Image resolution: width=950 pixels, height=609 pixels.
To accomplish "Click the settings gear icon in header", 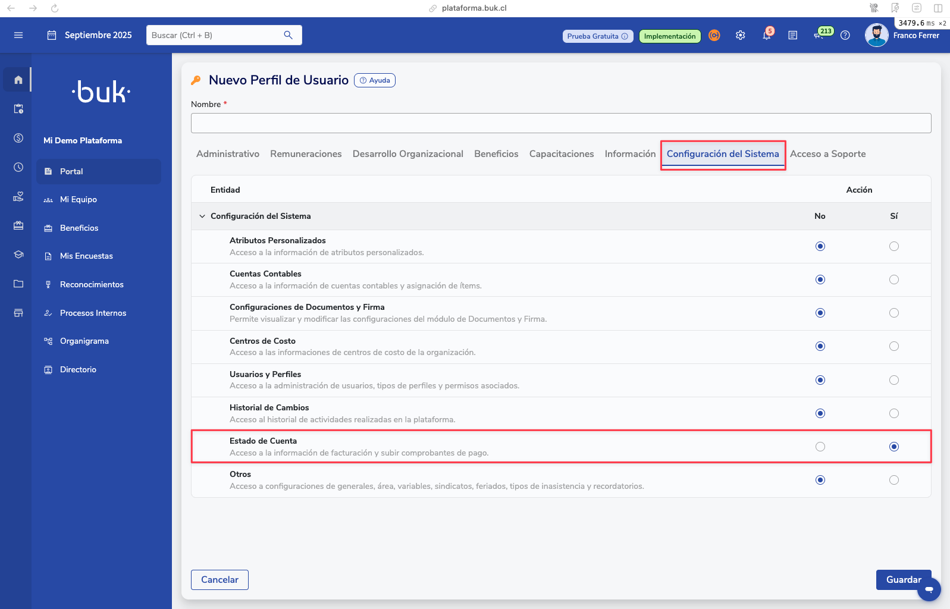I will pos(740,36).
